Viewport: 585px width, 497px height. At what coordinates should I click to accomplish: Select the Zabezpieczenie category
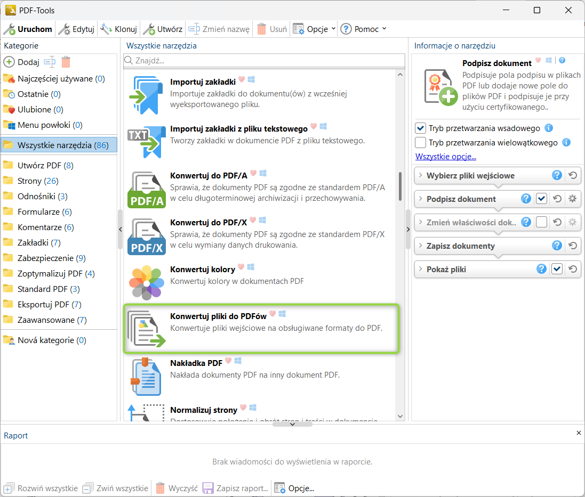point(45,258)
